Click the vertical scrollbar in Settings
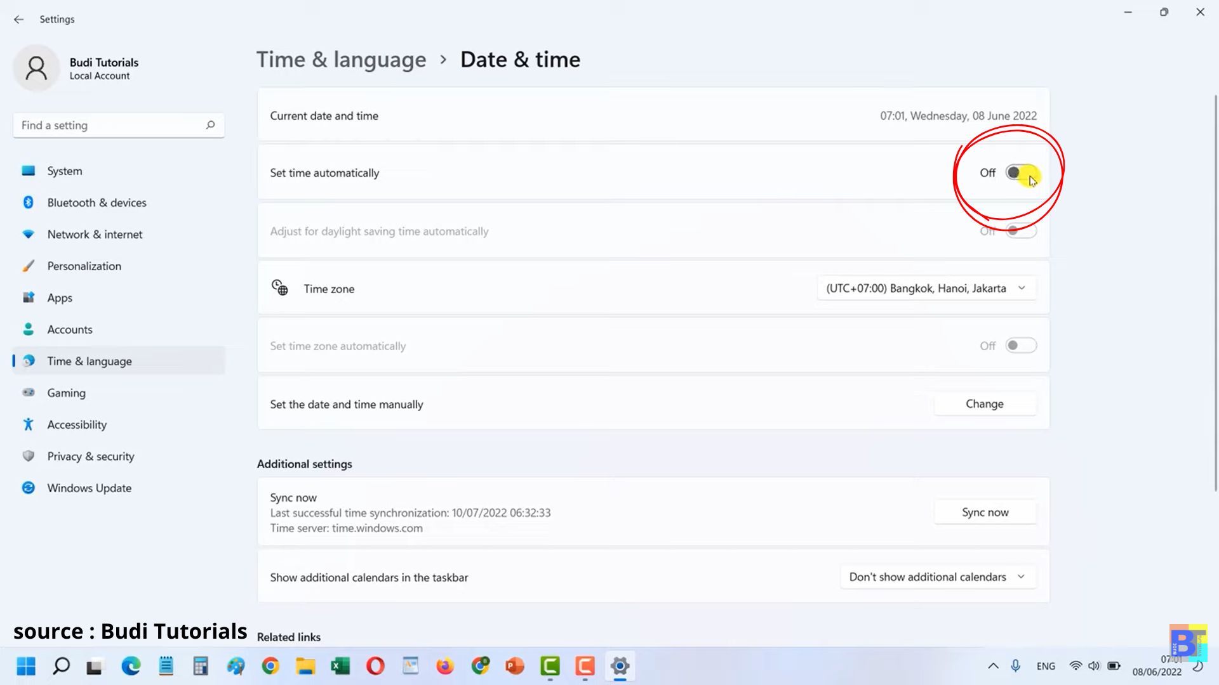This screenshot has height=685, width=1219. pyautogui.click(x=1215, y=293)
